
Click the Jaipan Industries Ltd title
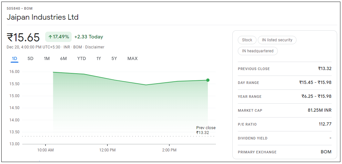point(43,17)
